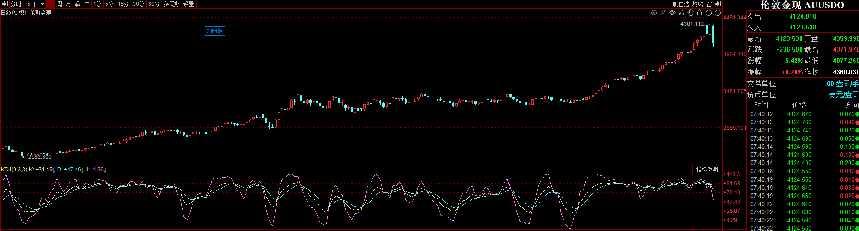Select the drawing pen tool icon
Image resolution: width=859 pixels, height=231 pixels.
click(663, 13)
